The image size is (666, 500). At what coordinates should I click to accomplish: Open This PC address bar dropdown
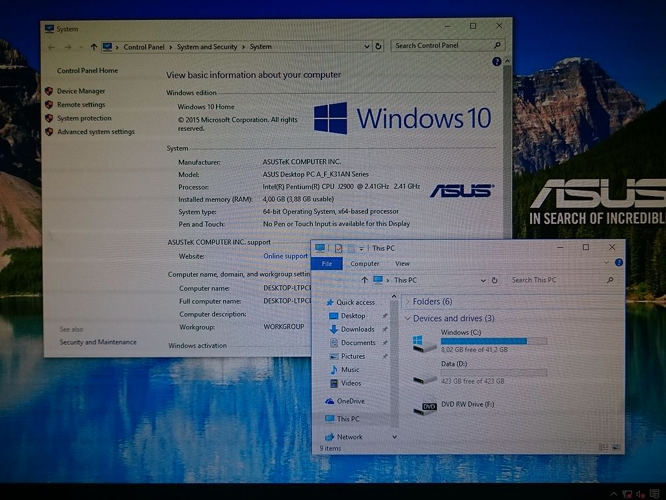[x=483, y=280]
